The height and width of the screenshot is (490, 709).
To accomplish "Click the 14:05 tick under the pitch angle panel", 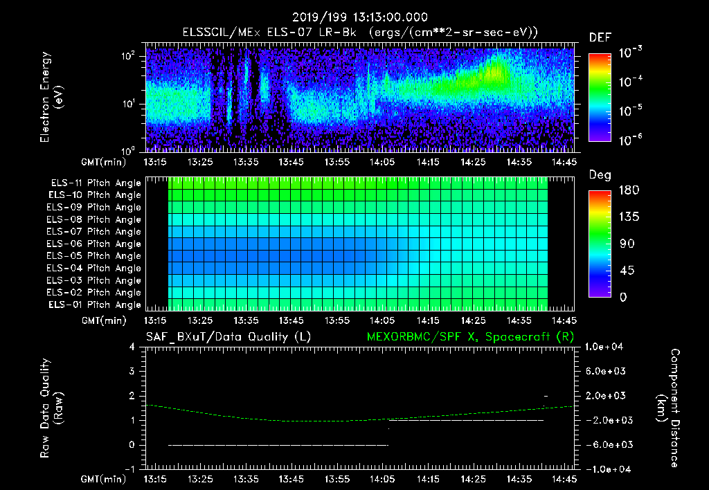I will tap(382, 320).
